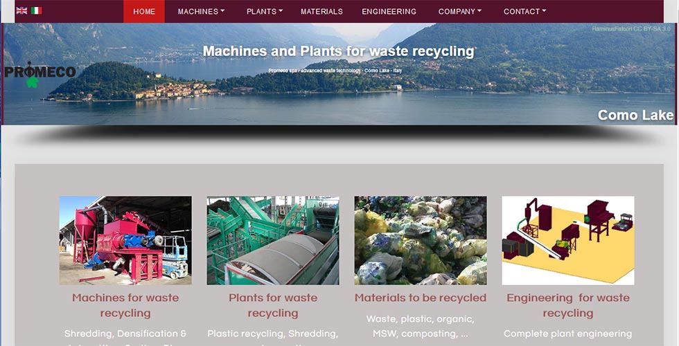Image resolution: width=679 pixels, height=346 pixels.
Task: Go to the HOME menu item
Action: 144,11
